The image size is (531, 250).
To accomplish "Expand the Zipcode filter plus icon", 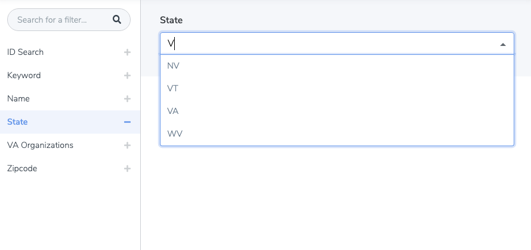I will coord(127,169).
